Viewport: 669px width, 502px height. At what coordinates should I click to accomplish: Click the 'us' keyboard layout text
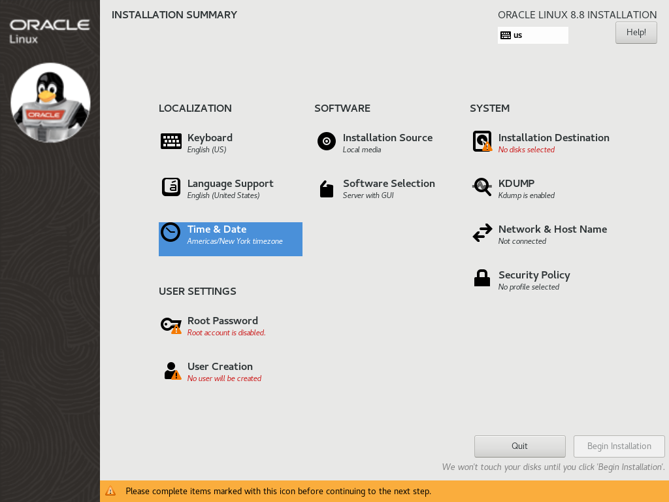point(517,35)
